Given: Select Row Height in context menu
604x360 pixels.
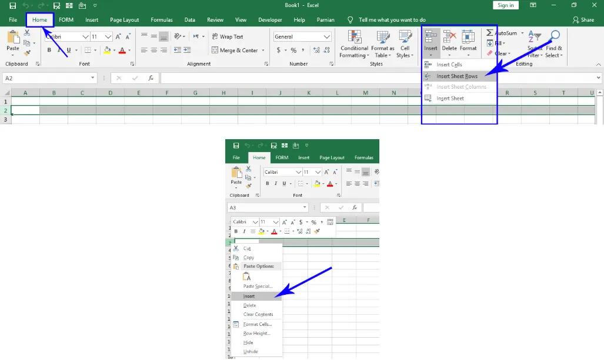Looking at the screenshot, I should click(256, 333).
